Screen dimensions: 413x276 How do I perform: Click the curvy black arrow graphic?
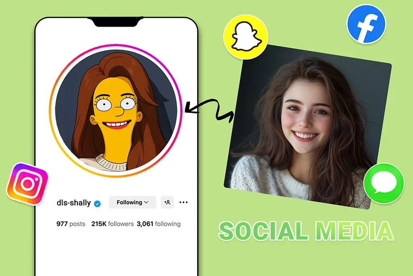click(209, 109)
